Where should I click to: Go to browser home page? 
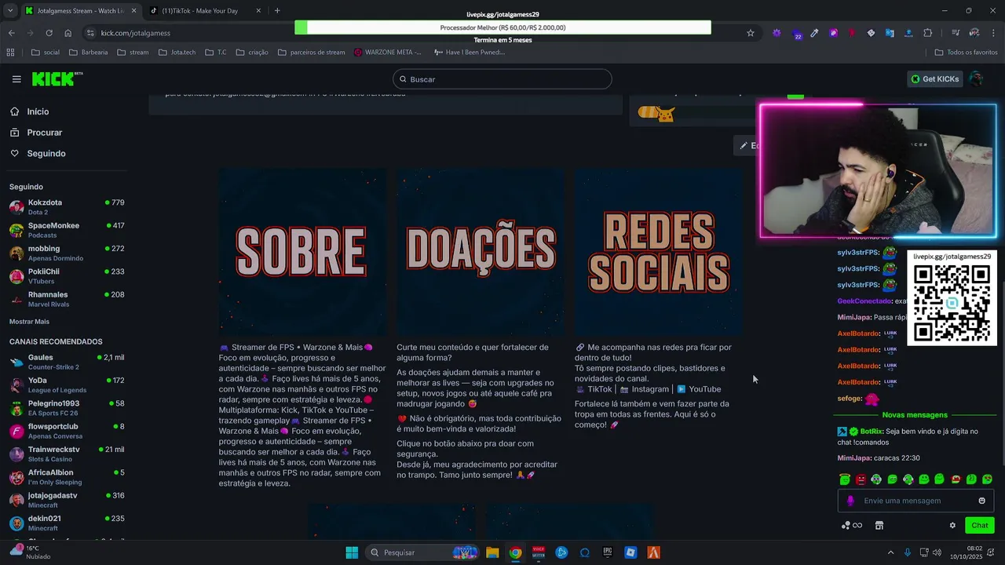[68, 33]
